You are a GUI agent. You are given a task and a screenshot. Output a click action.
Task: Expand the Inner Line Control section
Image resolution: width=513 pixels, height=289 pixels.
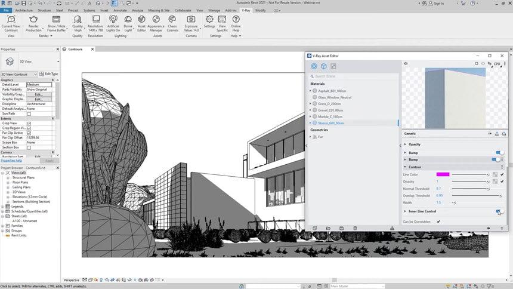tap(405, 211)
